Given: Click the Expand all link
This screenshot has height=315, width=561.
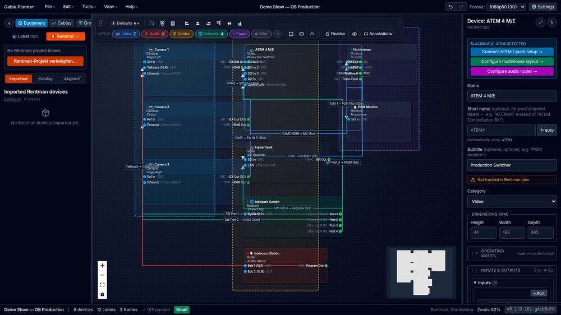Looking at the screenshot, I should click(x=12, y=99).
